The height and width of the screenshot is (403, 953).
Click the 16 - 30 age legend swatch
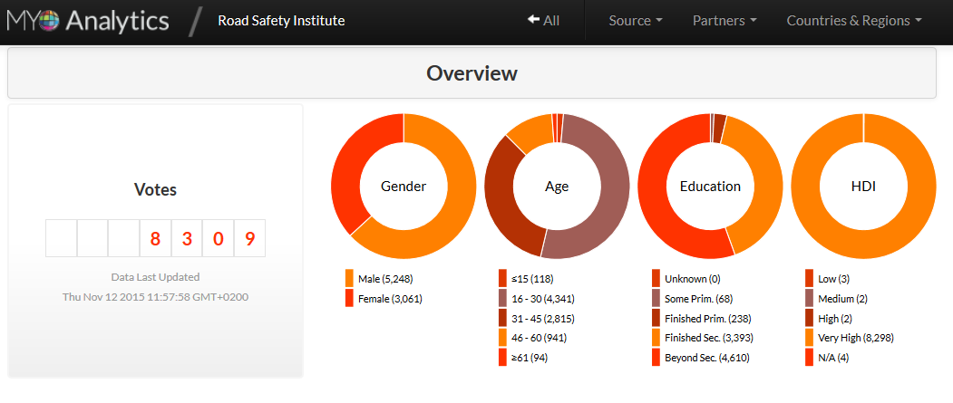(x=502, y=298)
